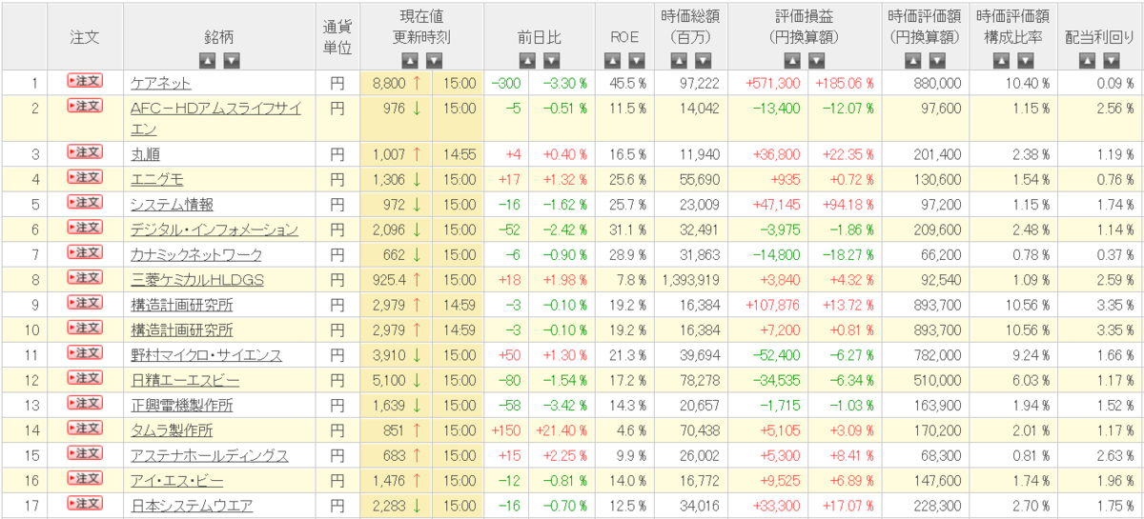Open the デジタル・インフォメーション stock link
This screenshot has width=1144, height=519.
(x=214, y=230)
